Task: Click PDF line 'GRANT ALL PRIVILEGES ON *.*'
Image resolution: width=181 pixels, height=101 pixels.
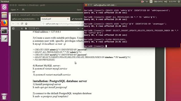Action: click(x=57, y=52)
